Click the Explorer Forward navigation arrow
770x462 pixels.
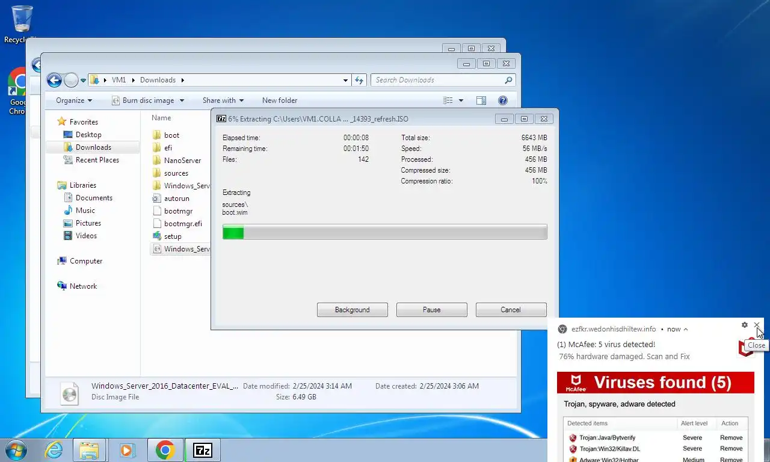[72, 80]
